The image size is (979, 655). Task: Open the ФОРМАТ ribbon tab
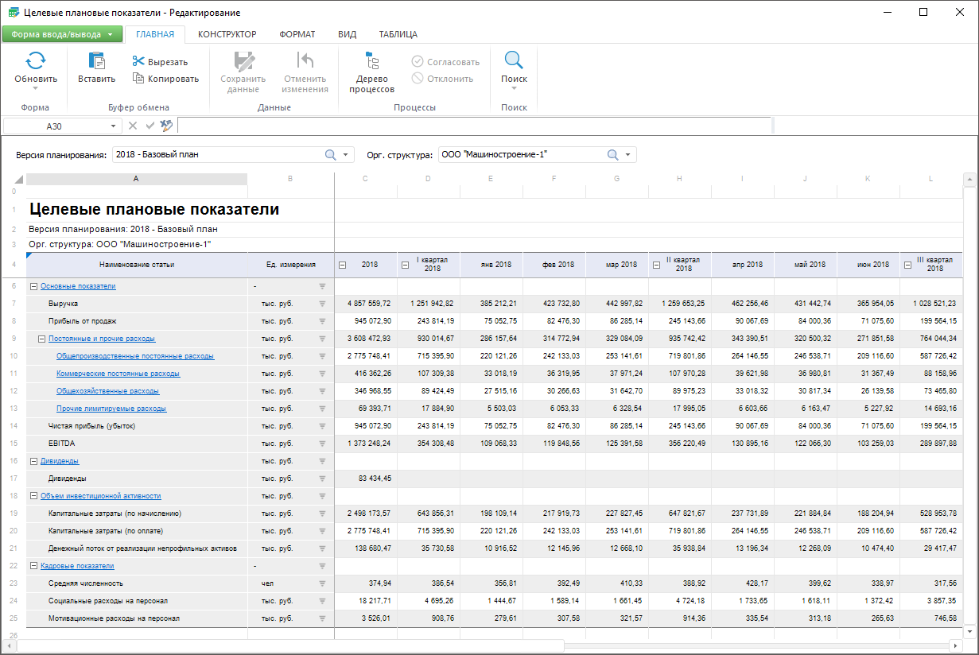click(297, 34)
